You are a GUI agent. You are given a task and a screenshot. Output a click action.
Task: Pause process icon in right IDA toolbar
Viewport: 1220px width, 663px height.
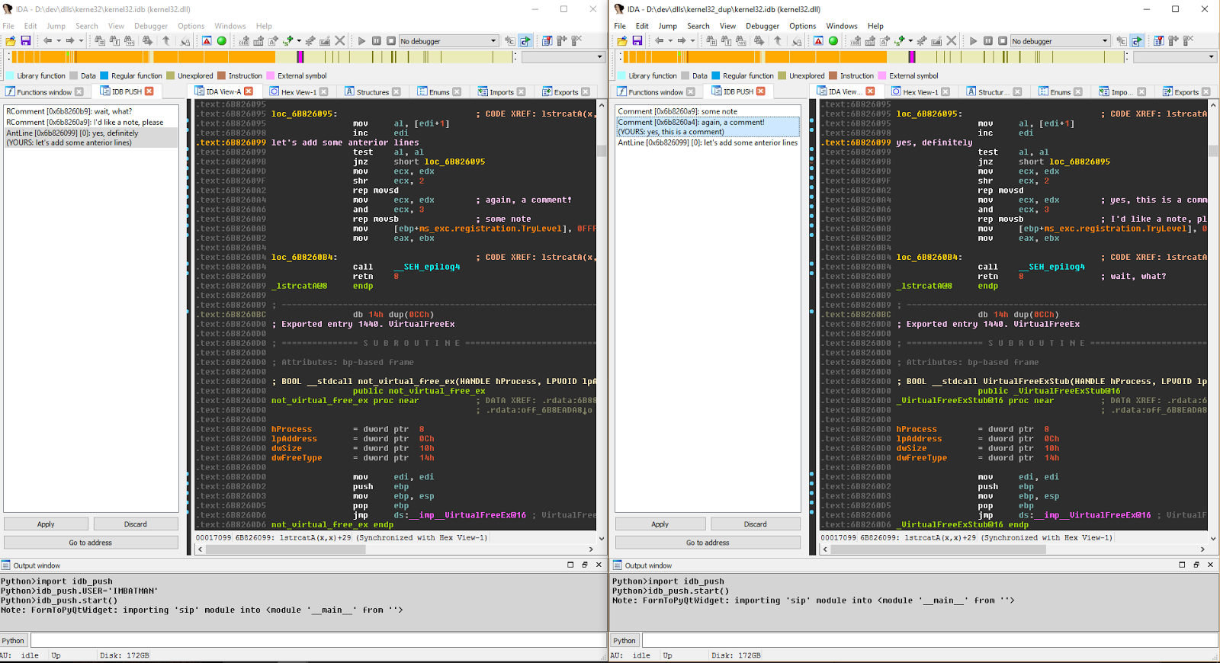pos(988,41)
